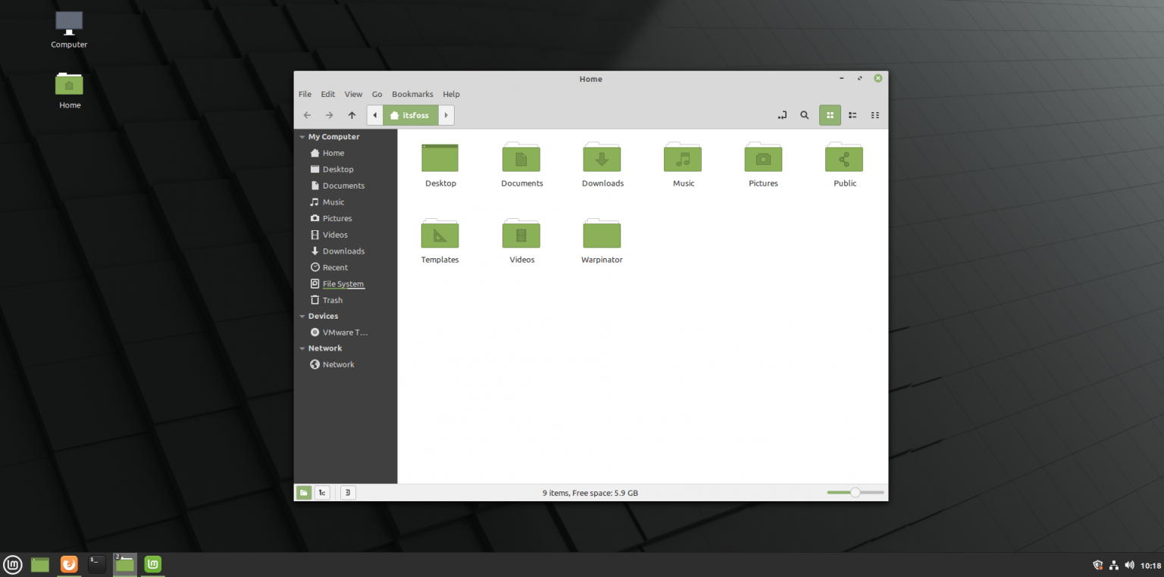This screenshot has height=577, width=1164.
Task: Toggle the location entry bar icon
Action: point(781,114)
